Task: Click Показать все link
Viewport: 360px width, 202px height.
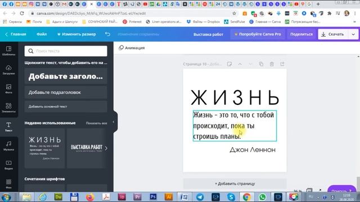Action: point(96,123)
